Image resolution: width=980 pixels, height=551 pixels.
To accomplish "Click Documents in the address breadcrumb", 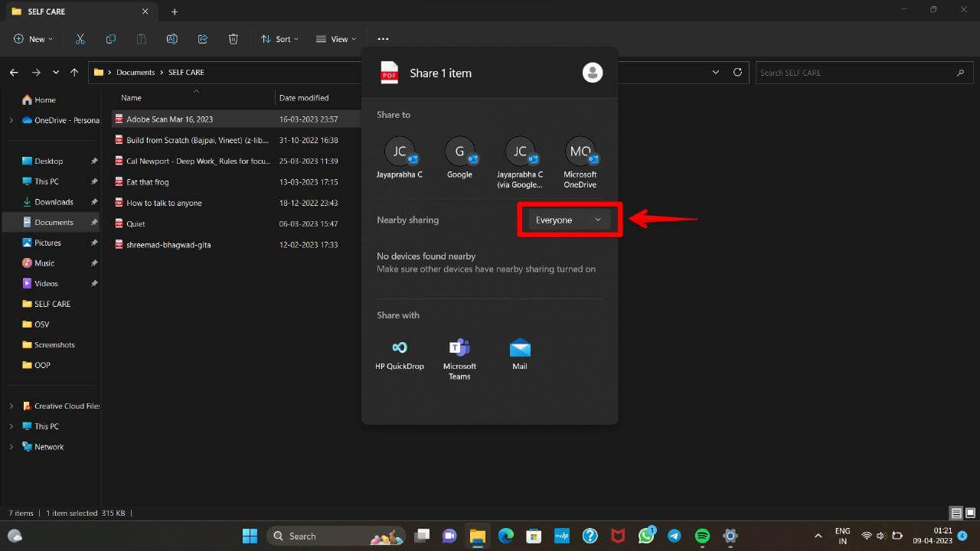I will pos(136,72).
